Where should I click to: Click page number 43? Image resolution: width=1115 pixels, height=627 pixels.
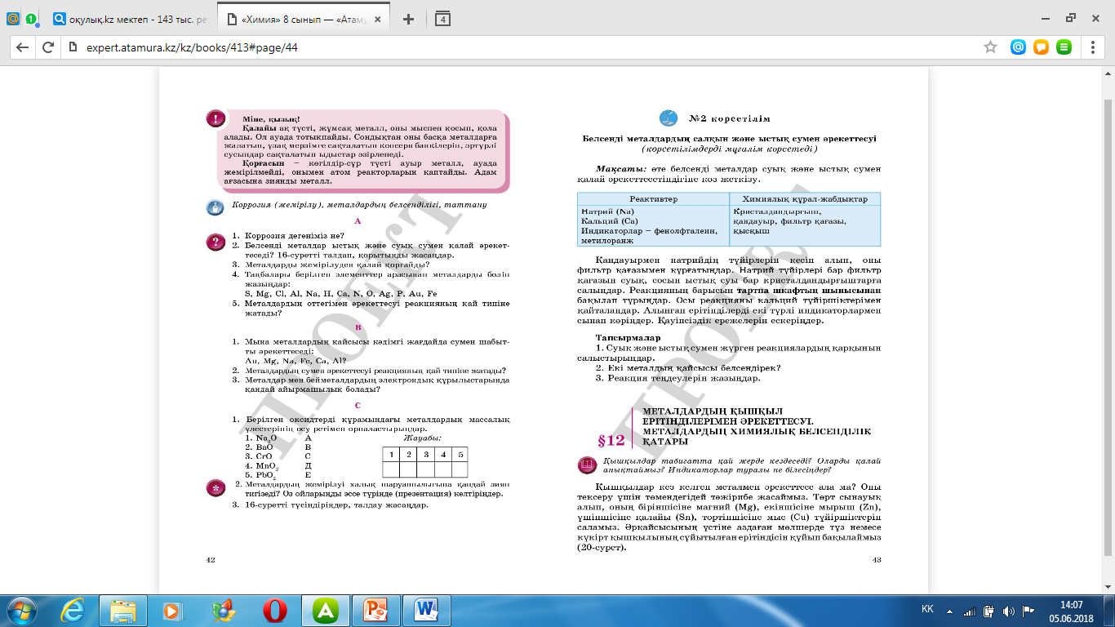tap(877, 560)
